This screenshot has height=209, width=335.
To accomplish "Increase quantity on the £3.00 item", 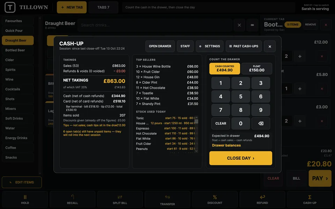I will coord(300,121).
